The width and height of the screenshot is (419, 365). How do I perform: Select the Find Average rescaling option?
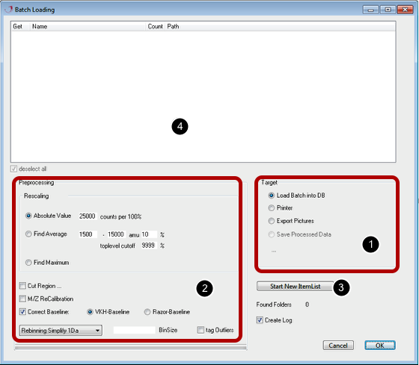(x=28, y=234)
